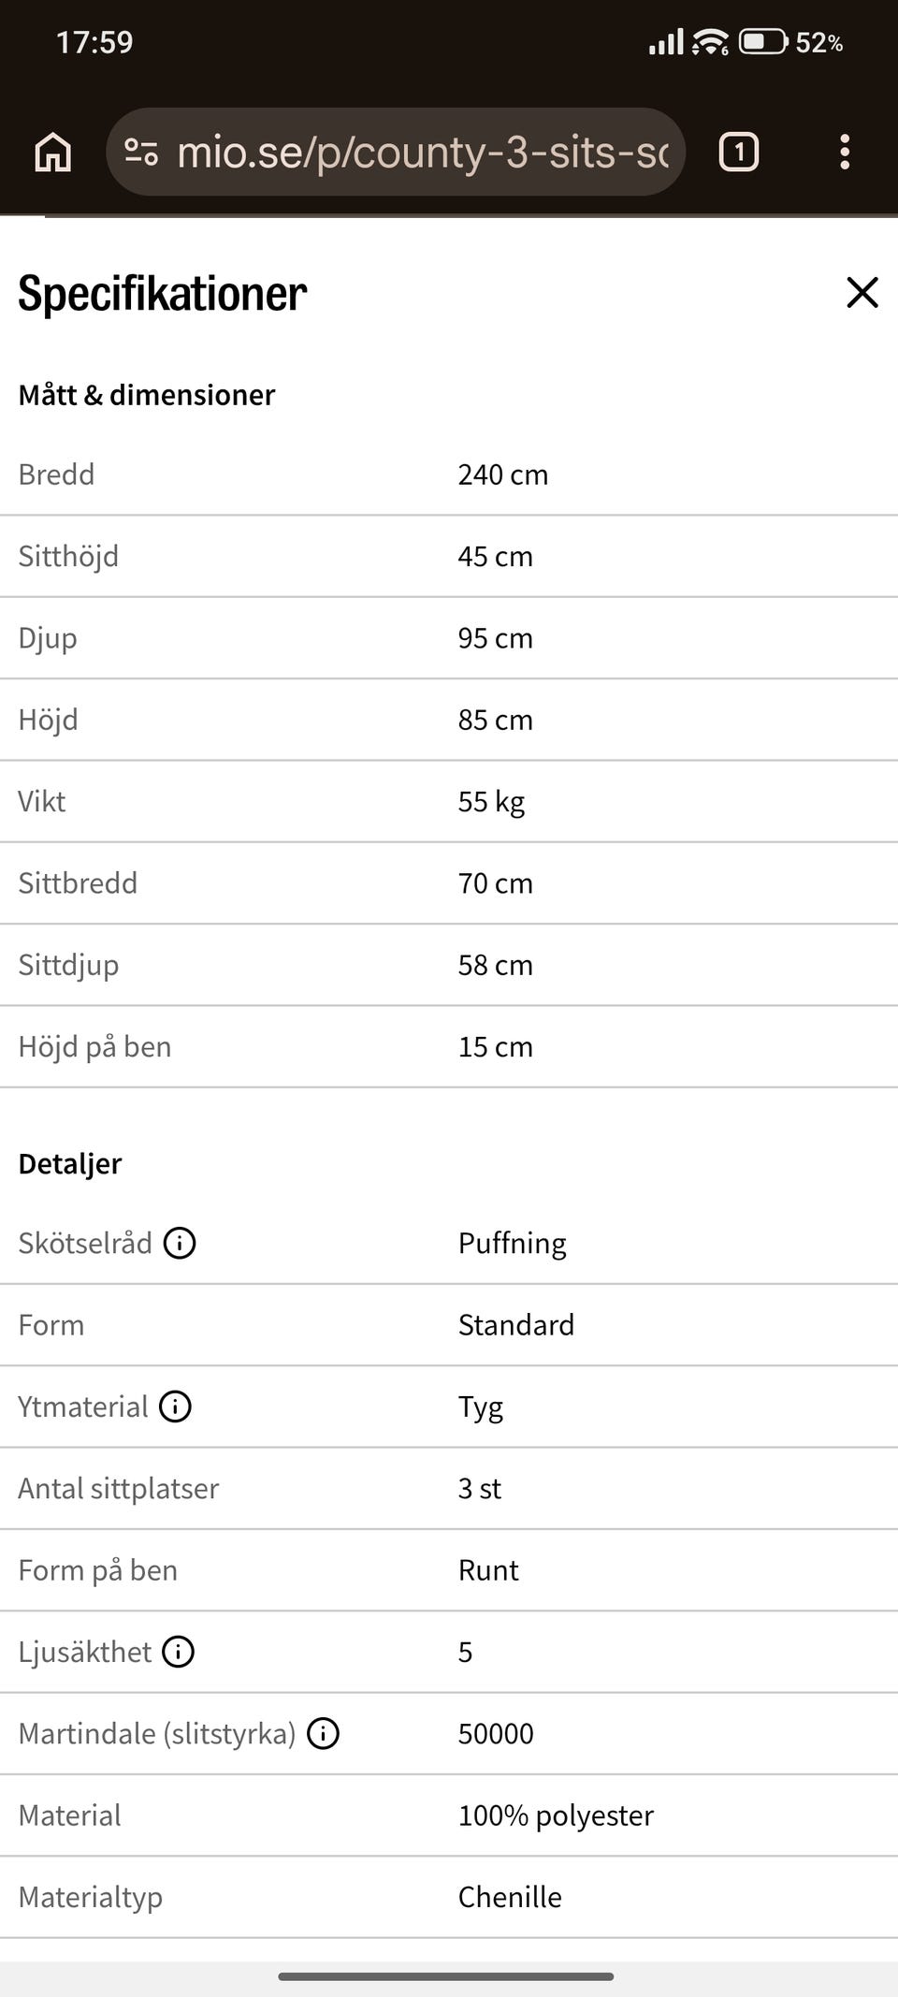Tap the Vikt 55 kg row

[x=449, y=802]
